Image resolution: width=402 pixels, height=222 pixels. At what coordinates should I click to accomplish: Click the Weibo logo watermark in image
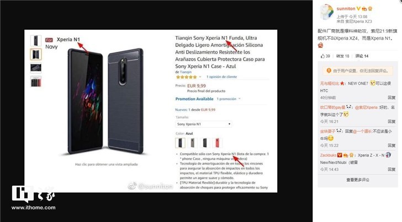click(x=132, y=186)
